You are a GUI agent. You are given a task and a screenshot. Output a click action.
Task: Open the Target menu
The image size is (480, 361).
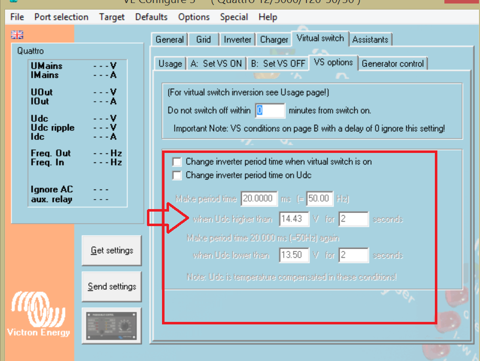click(112, 17)
